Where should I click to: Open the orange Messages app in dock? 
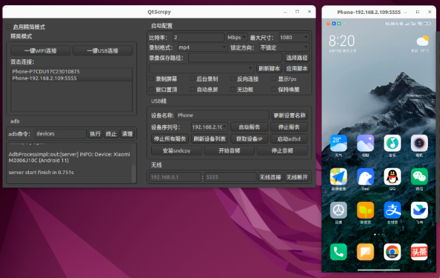coord(365,252)
